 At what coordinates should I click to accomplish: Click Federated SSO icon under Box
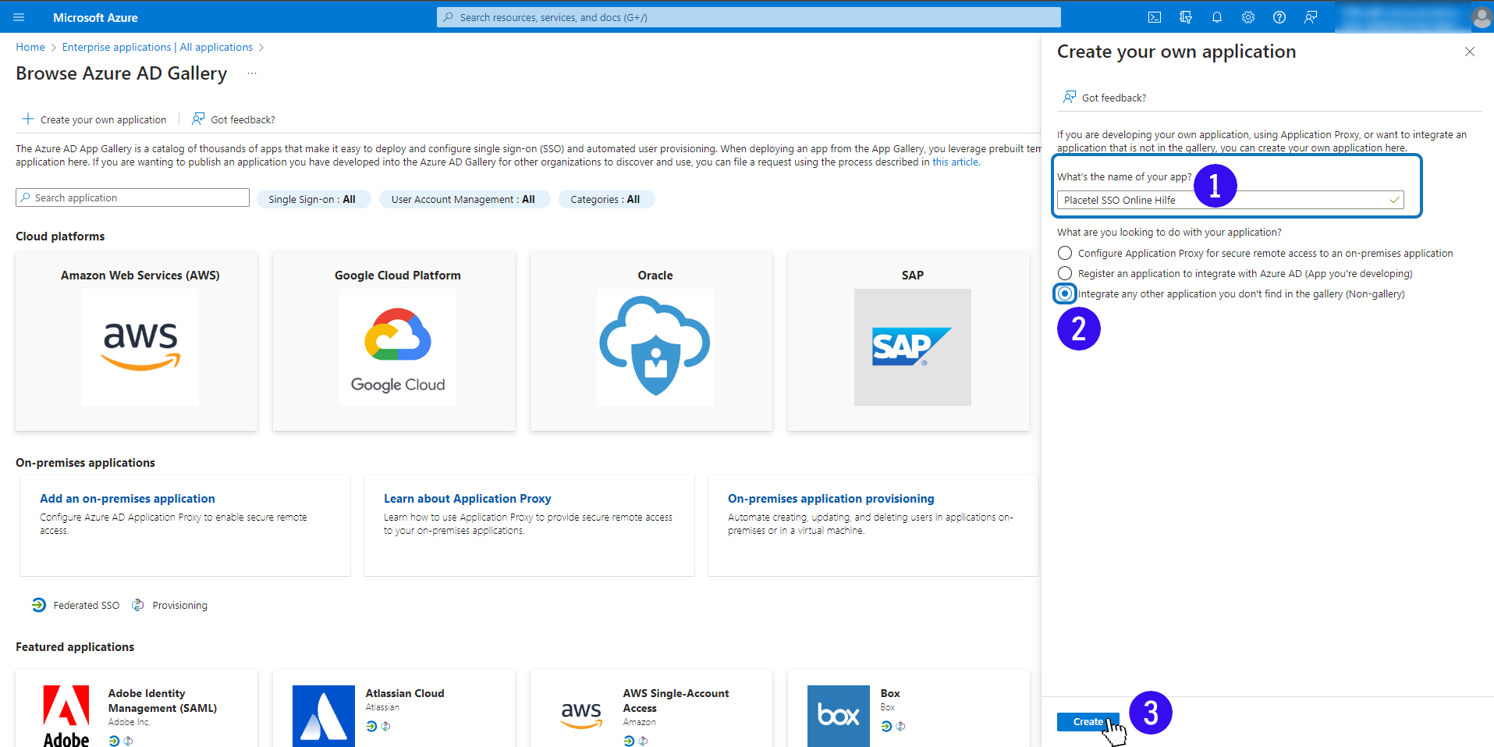[886, 726]
